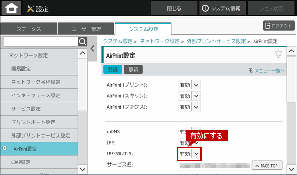Open AirPrint (スキャン) dropdown
Screen dimensions: 297x175
(190, 96)
